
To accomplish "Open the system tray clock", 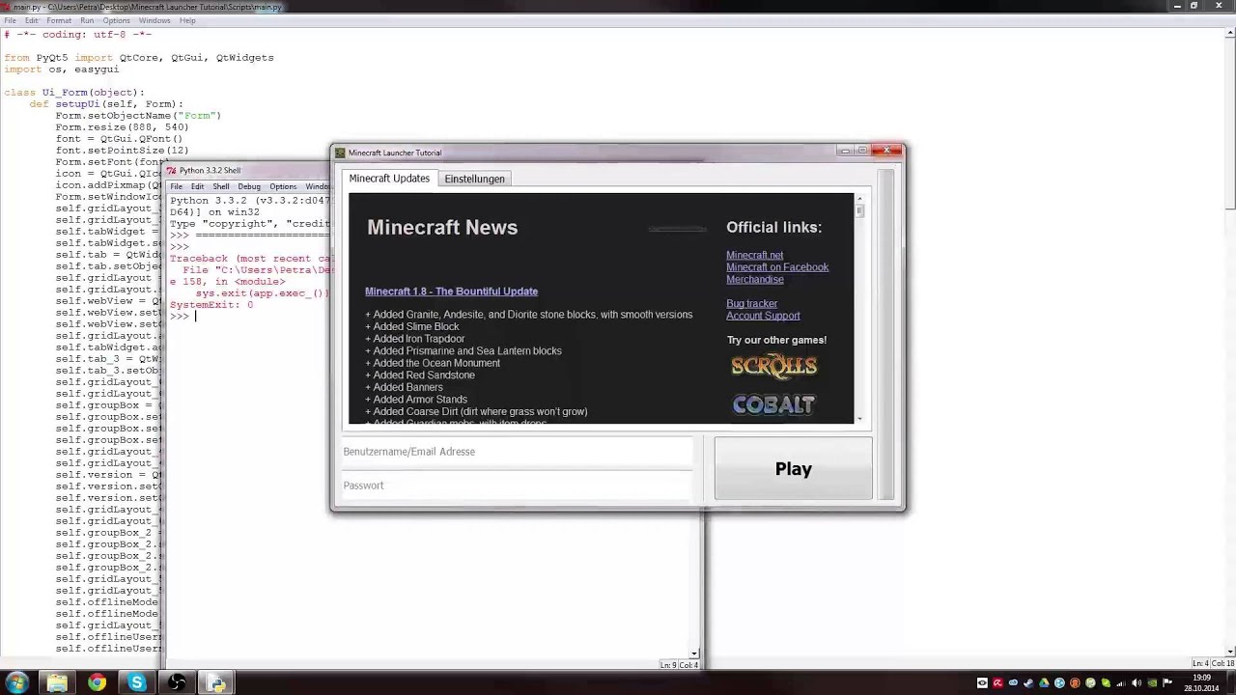I will 1201,682.
